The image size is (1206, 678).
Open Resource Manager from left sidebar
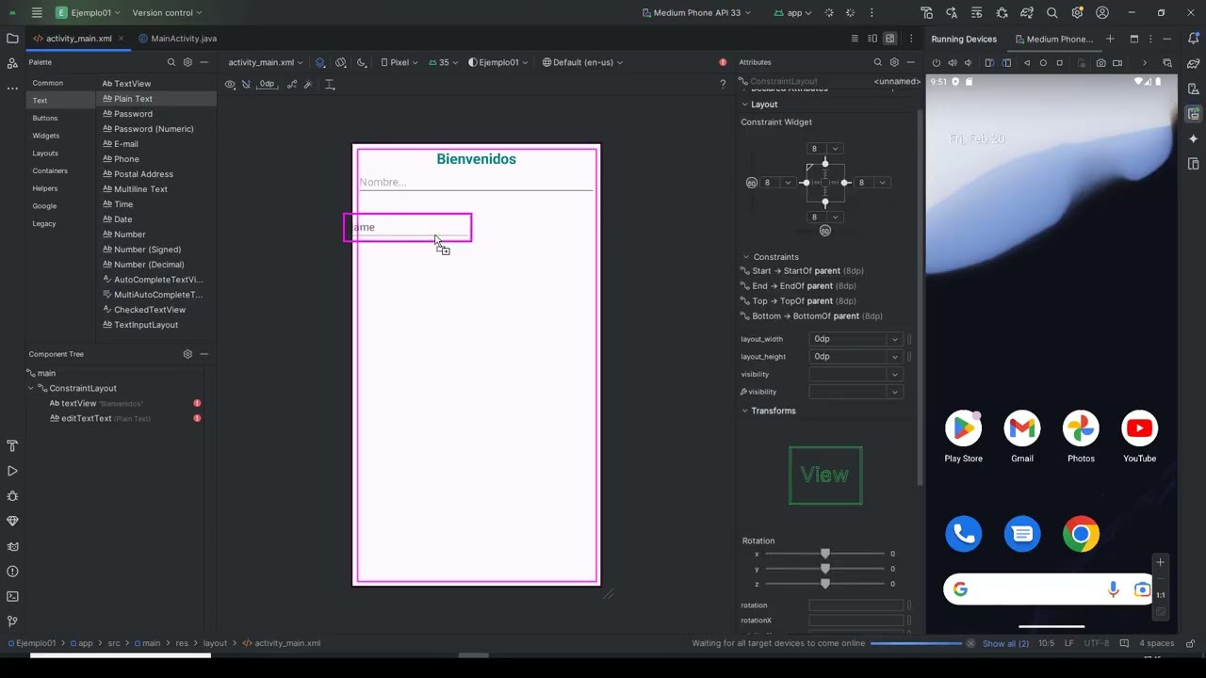click(12, 63)
